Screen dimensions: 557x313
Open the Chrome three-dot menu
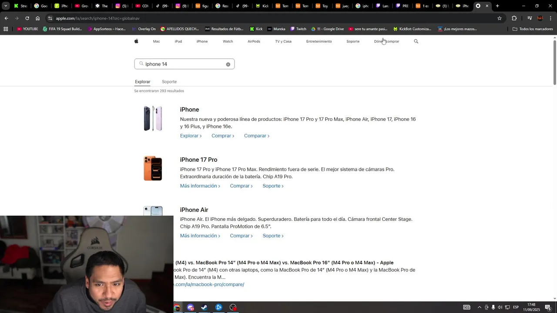pos(550,18)
